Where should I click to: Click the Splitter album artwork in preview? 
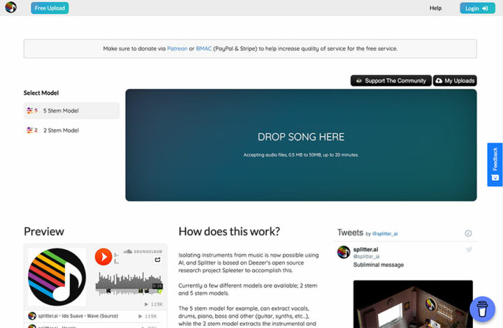pos(57,277)
